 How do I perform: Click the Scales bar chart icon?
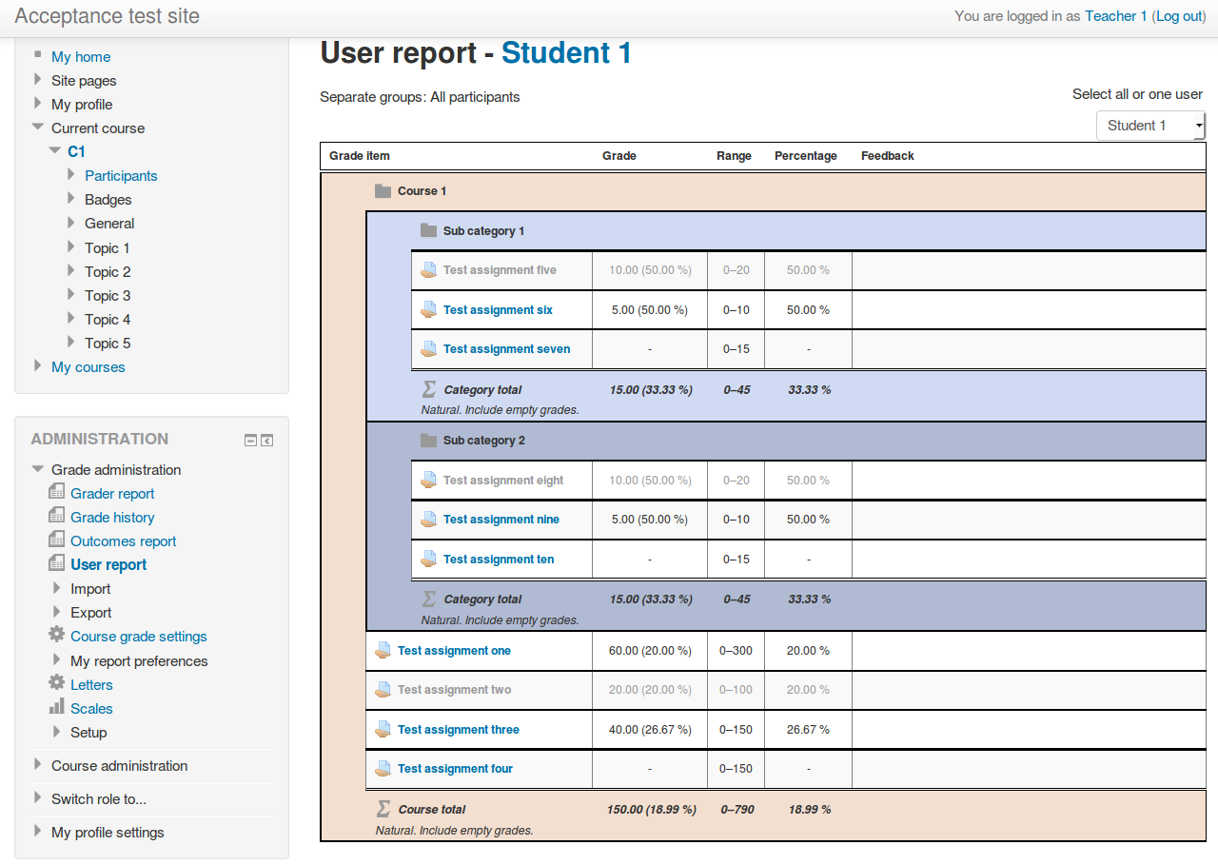57,707
